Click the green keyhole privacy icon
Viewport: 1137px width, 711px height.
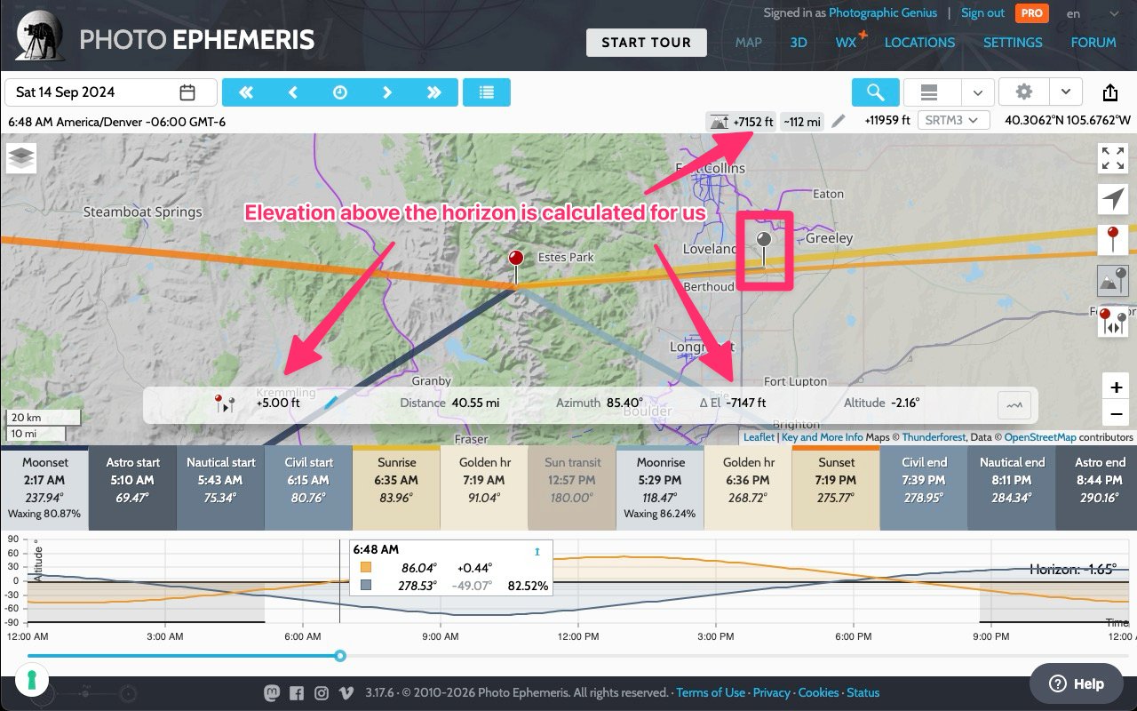tap(33, 681)
